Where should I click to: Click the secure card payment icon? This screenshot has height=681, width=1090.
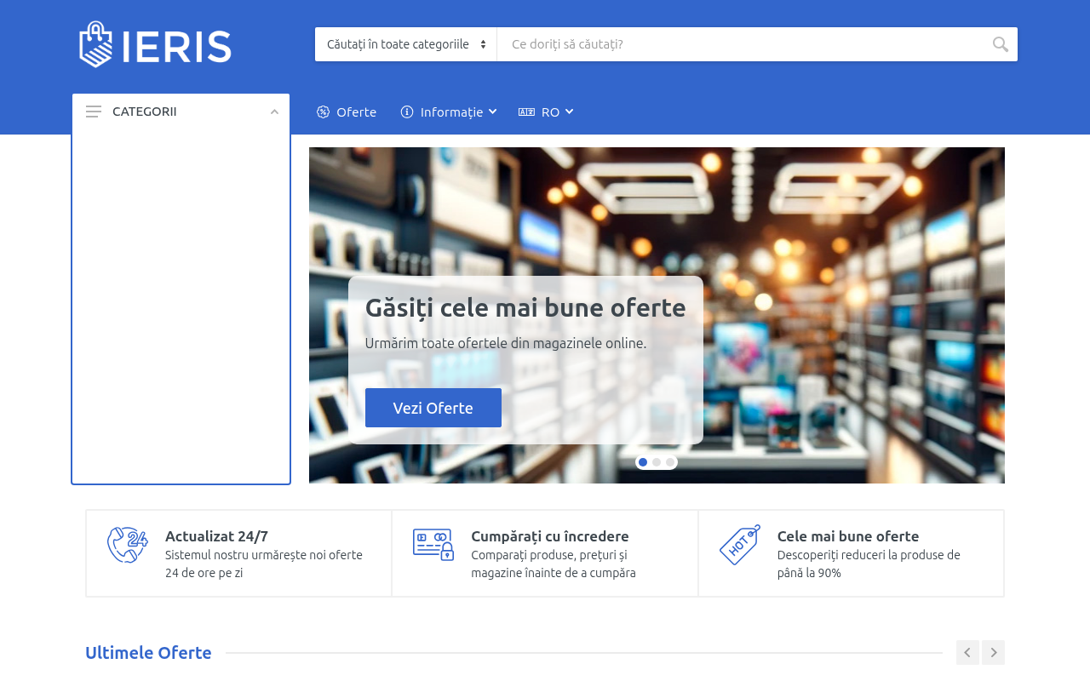[433, 545]
